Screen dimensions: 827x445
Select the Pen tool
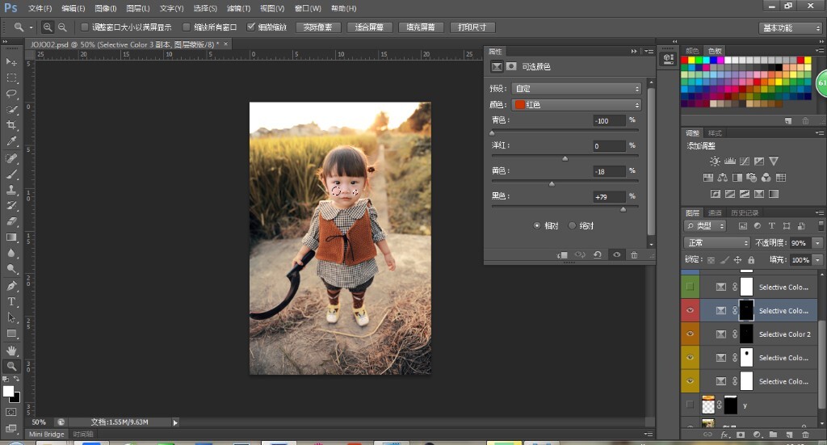click(11, 286)
